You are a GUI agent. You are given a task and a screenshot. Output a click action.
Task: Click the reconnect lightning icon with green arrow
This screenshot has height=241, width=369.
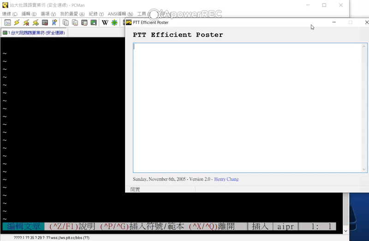(x=36, y=23)
